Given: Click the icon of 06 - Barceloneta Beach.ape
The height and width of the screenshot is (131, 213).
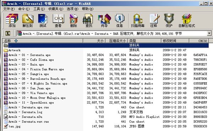Looking at the screenshot, I should pyautogui.click(x=6, y=79).
